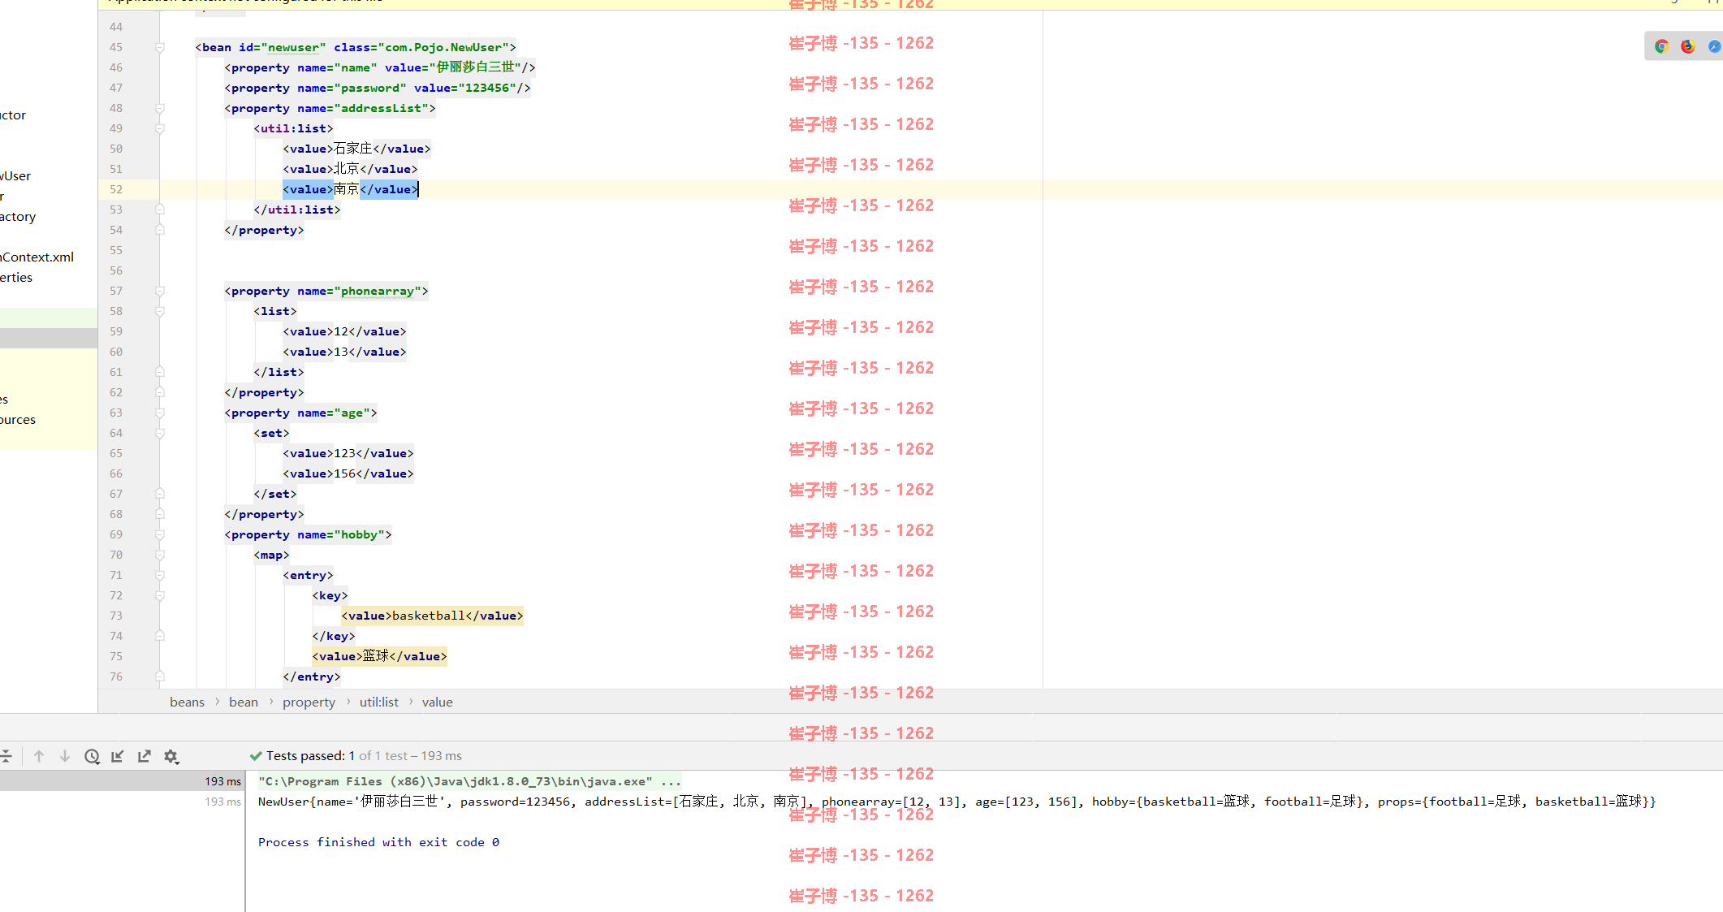Click the value 123 line
The height and width of the screenshot is (912, 1723).
click(348, 453)
